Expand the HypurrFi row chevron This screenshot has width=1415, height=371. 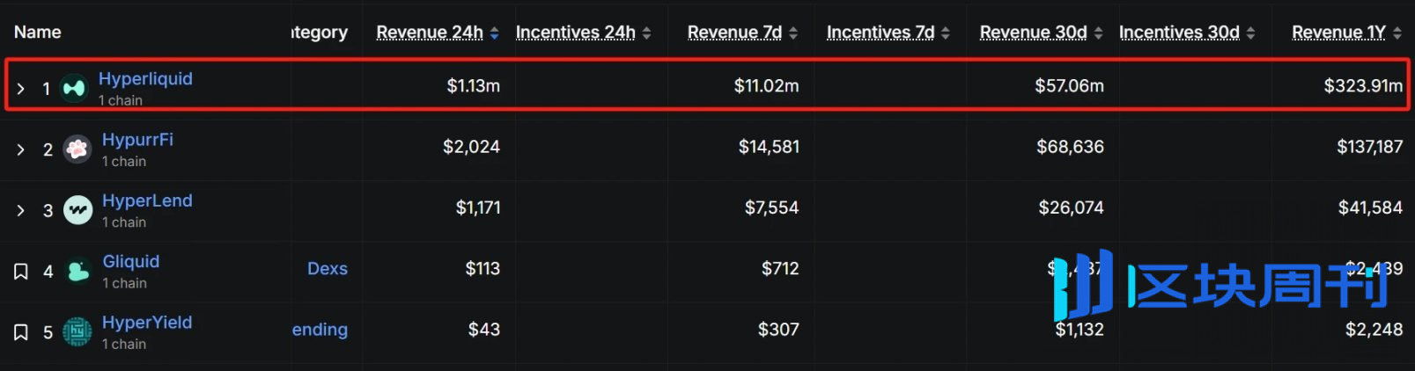pos(21,149)
